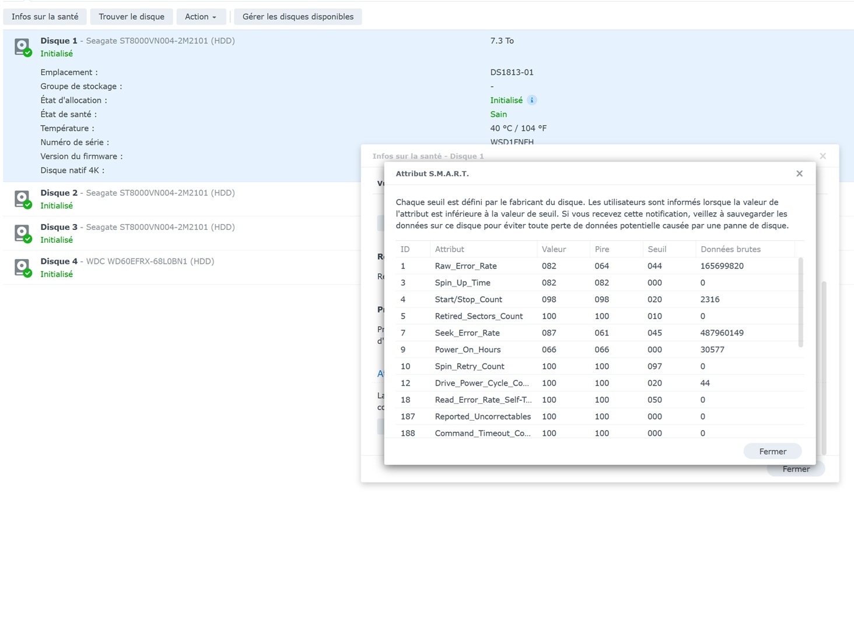Viewport: 854px width, 636px height.
Task: Click the Sain health status
Action: tap(499, 114)
